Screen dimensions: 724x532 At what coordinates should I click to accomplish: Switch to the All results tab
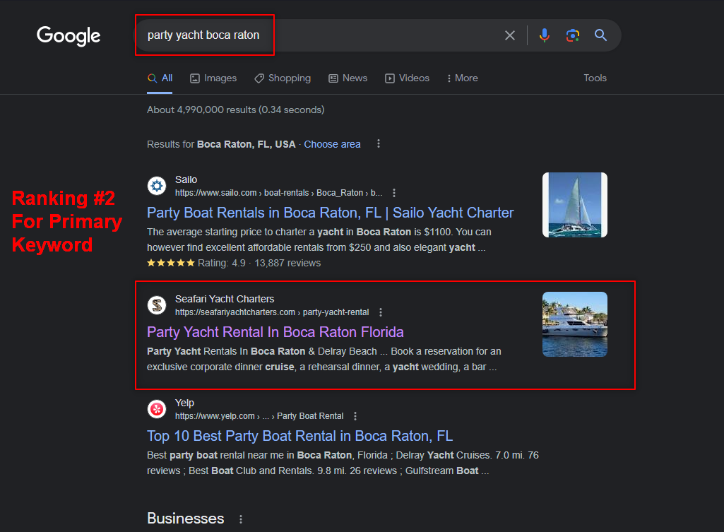[x=160, y=78]
